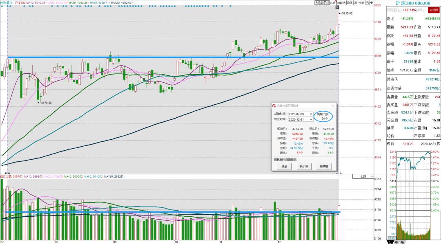Open the 终止时间 end date dropdown
The height and width of the screenshot is (244, 441).
(x=311, y=119)
